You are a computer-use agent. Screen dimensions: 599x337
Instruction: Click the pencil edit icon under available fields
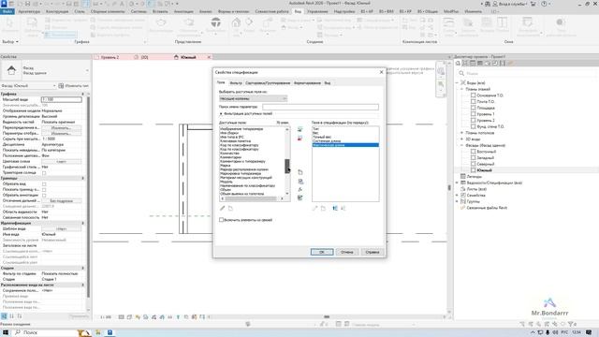coord(223,208)
